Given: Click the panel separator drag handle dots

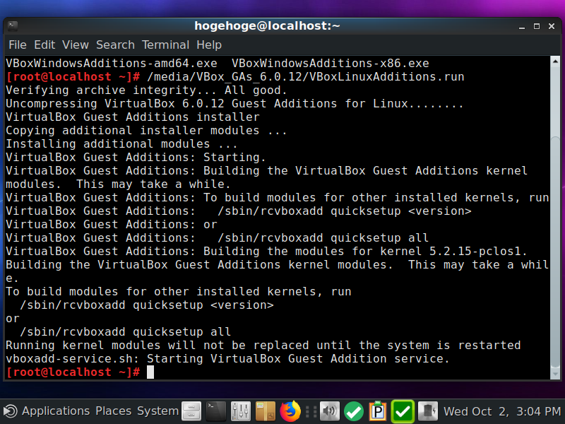Looking at the screenshot, I should point(311,411).
